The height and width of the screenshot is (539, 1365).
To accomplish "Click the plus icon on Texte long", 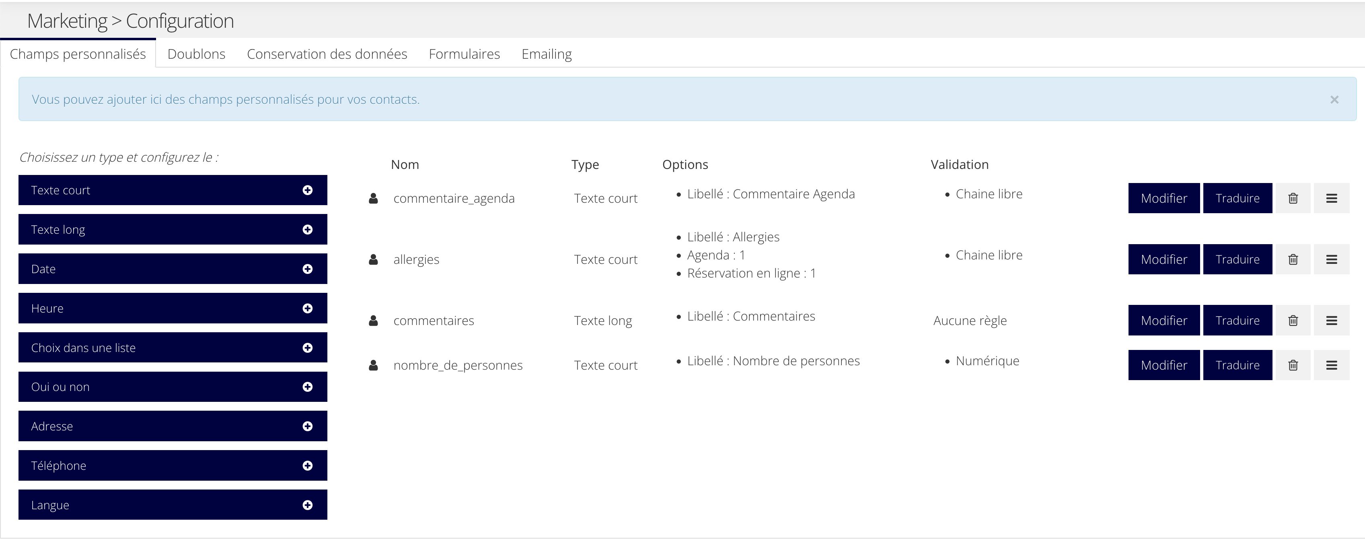I will (307, 230).
